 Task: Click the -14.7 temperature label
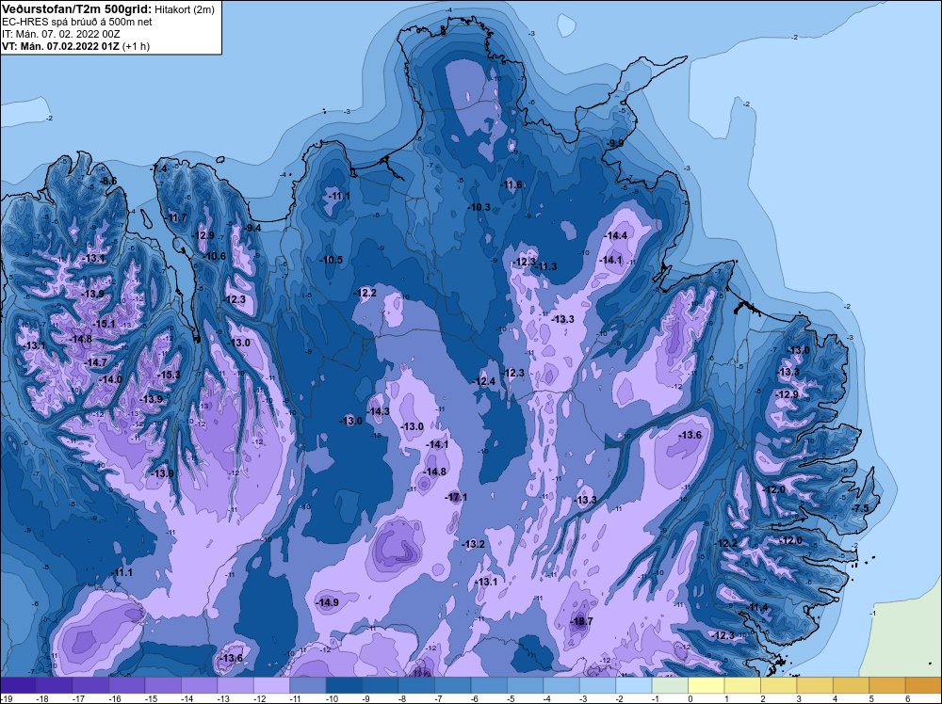coord(95,362)
